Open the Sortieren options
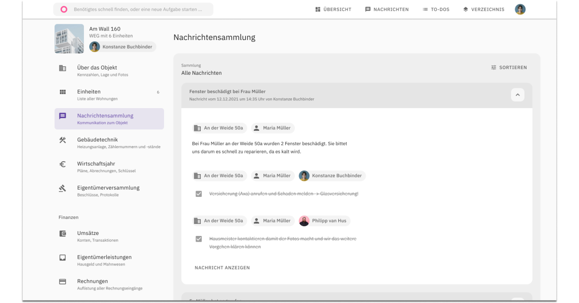Screen dimensions: 579x303 tap(509, 68)
